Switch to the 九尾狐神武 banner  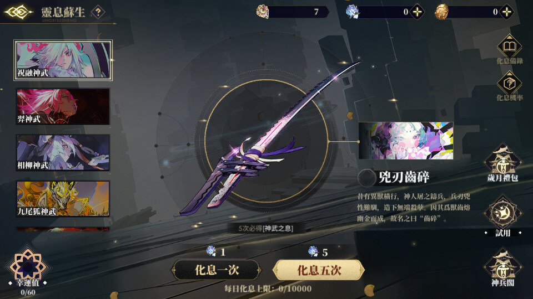[x=63, y=199]
